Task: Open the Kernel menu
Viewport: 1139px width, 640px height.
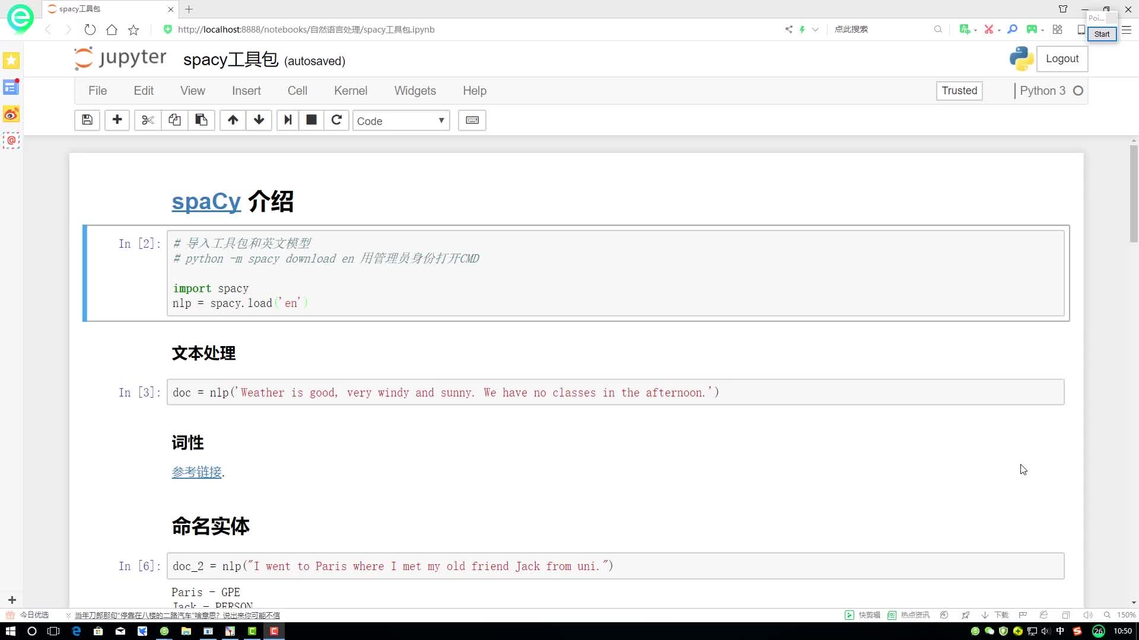Action: pos(351,91)
